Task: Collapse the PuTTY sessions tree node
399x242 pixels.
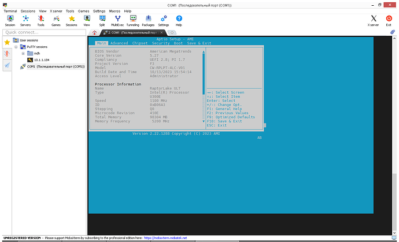Action: [16, 47]
